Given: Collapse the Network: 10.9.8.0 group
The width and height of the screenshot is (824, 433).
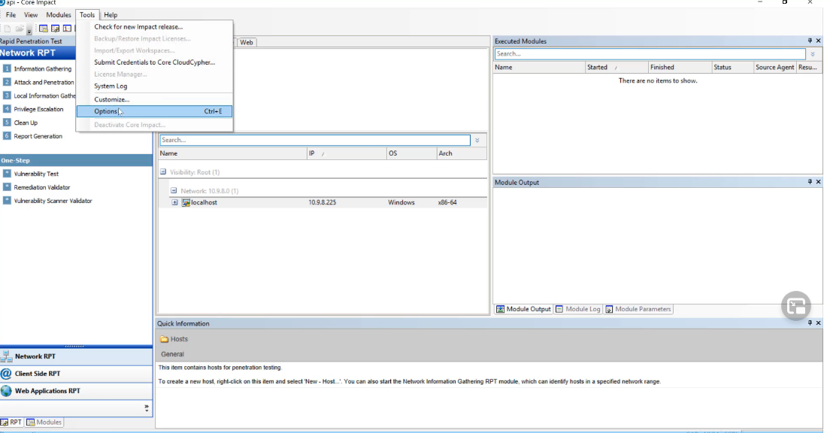Looking at the screenshot, I should [174, 191].
